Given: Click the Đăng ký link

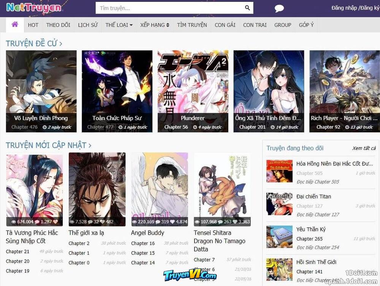Looking at the screenshot, I should click(370, 8).
